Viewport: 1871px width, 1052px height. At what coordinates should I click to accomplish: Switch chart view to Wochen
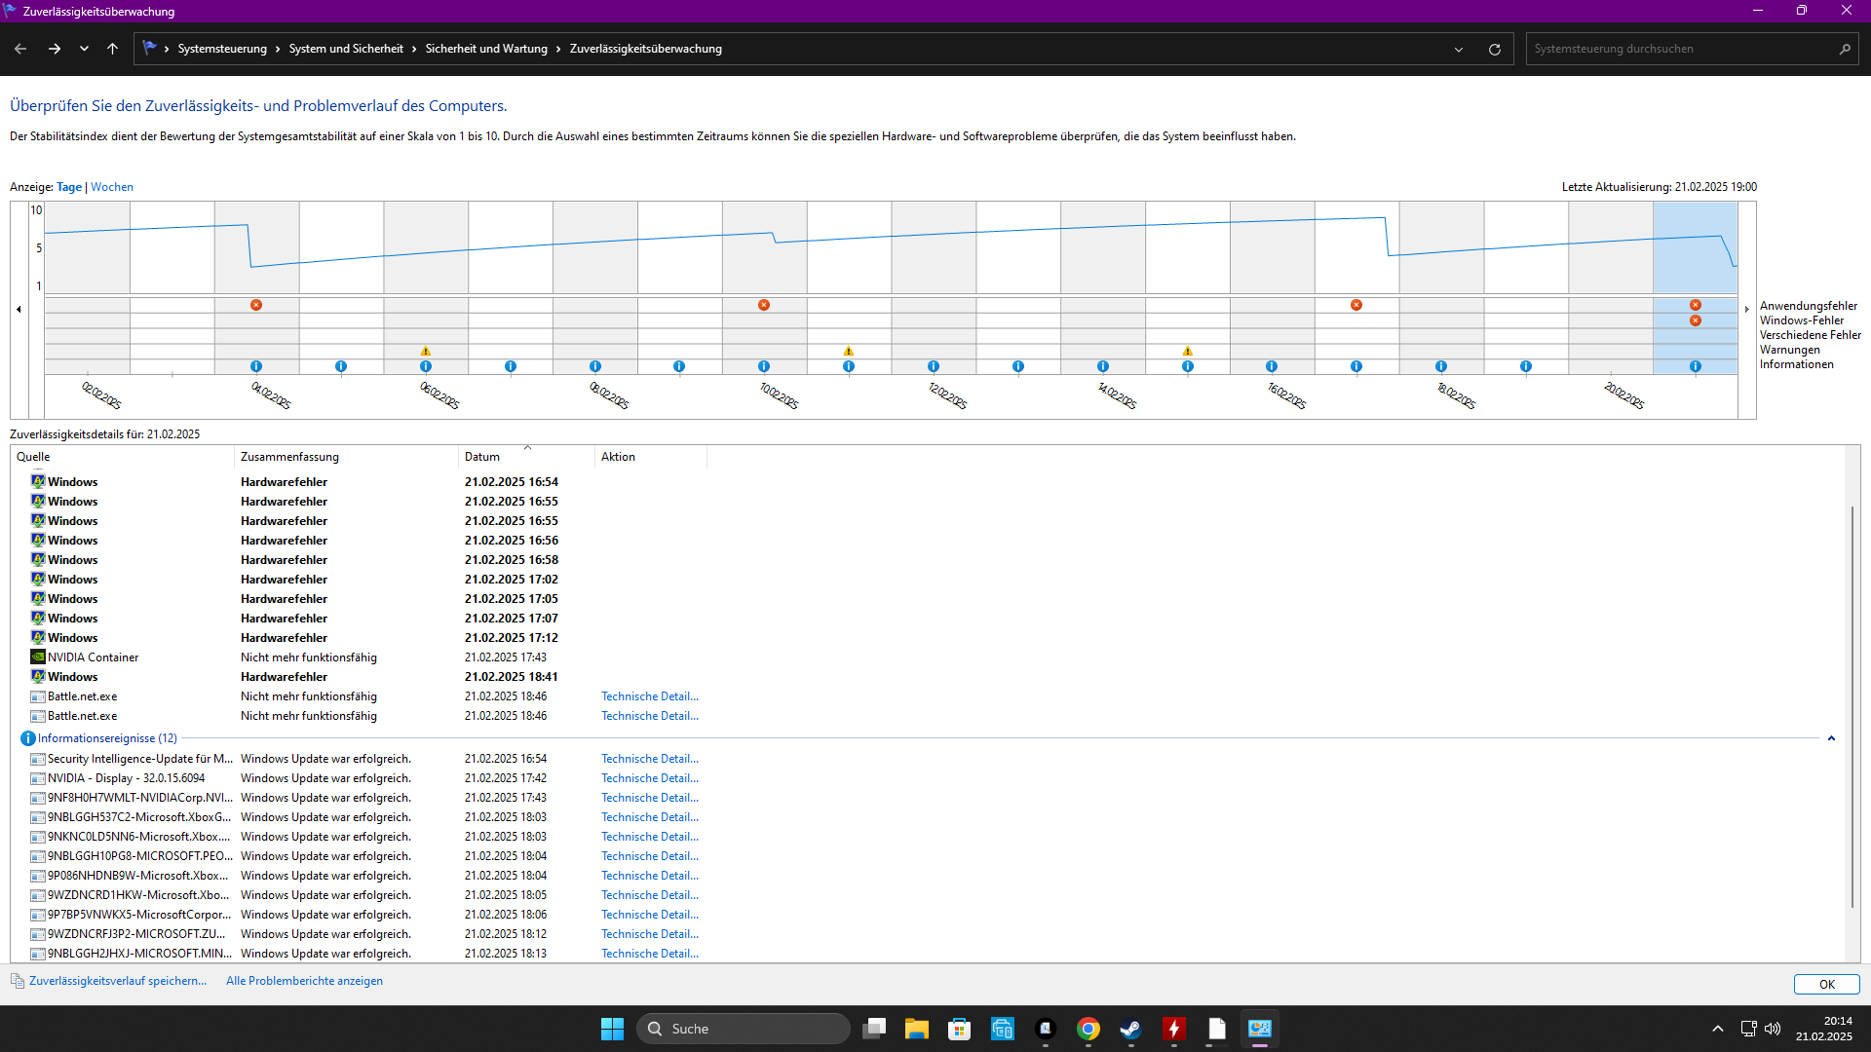tap(112, 187)
